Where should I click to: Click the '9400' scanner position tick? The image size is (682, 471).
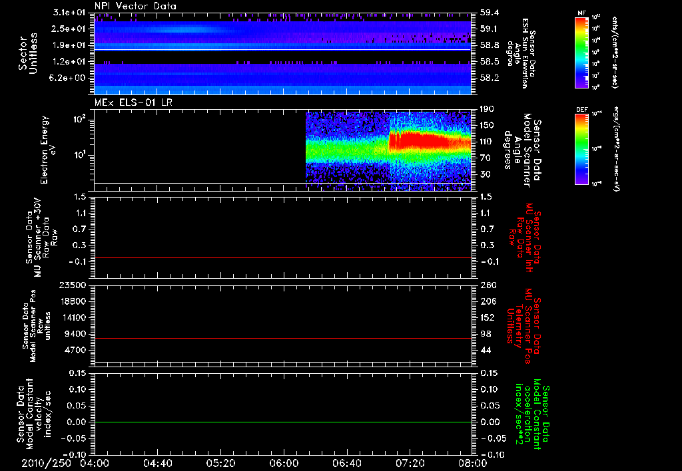(x=75, y=334)
